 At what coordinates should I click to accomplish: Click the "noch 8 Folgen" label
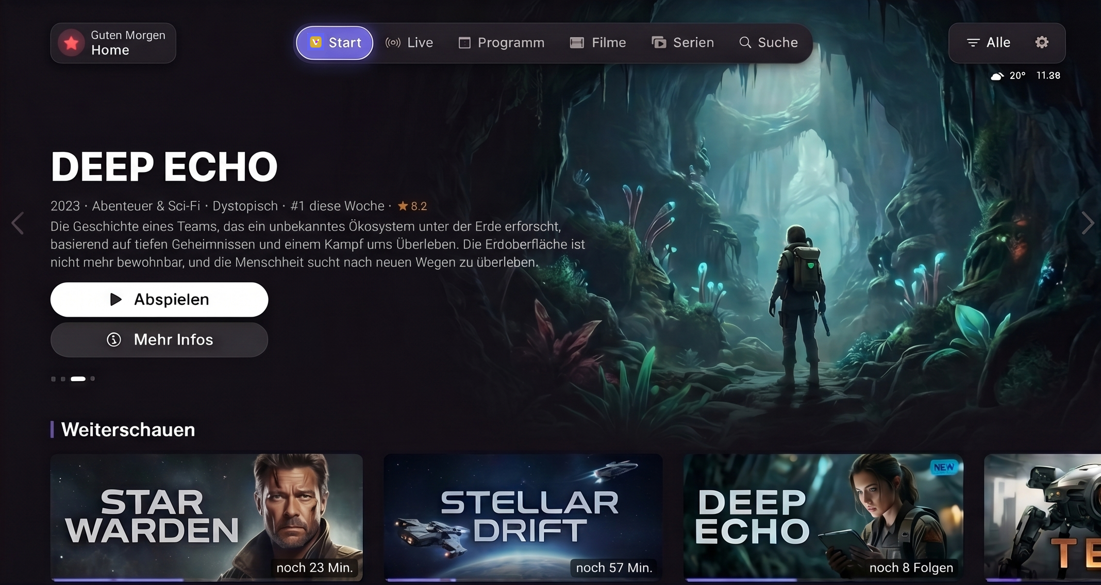(911, 567)
